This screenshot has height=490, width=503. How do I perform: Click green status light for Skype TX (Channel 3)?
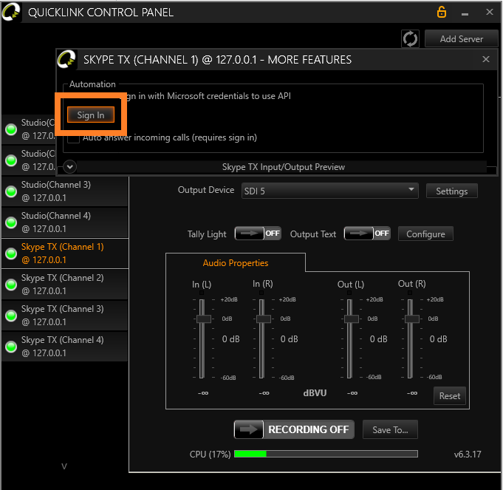(x=11, y=316)
